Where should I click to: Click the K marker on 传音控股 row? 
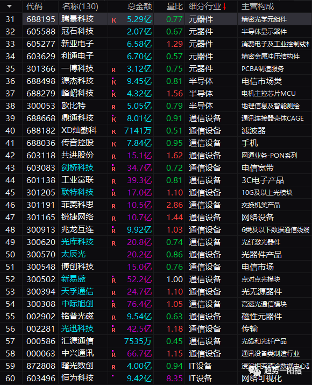(114, 144)
